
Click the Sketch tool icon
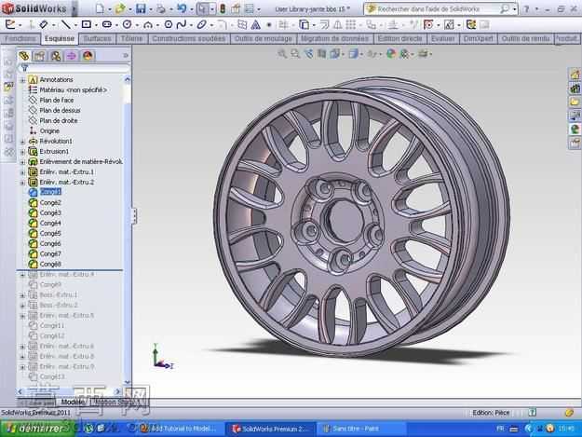[x=10, y=25]
